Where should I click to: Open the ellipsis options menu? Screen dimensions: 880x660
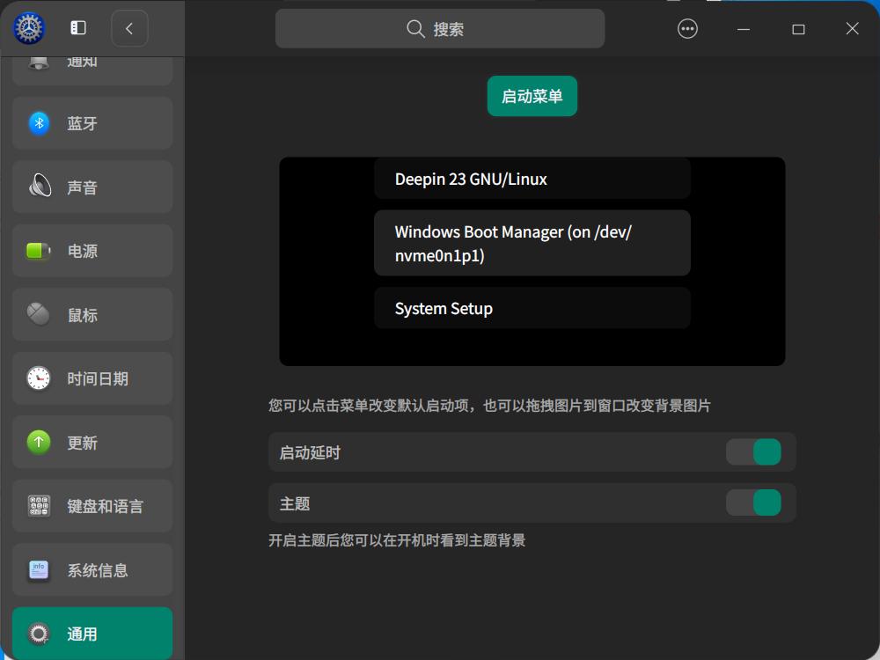687,28
